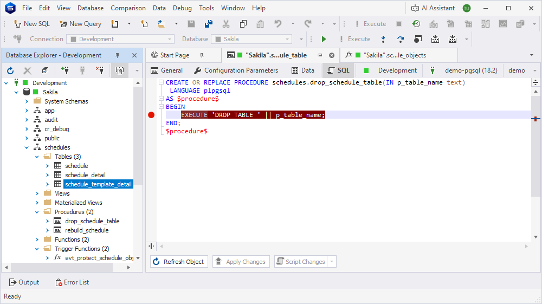Open the Error List panel
Screen dimensions: 542x304
72,282
